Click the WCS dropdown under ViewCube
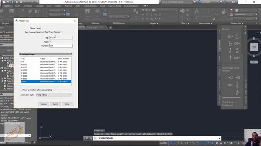261x146 pixels. tap(254, 62)
